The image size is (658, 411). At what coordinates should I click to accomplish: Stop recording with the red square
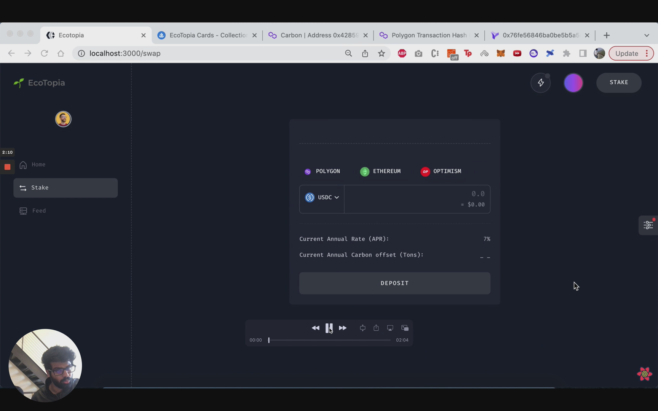click(x=7, y=167)
